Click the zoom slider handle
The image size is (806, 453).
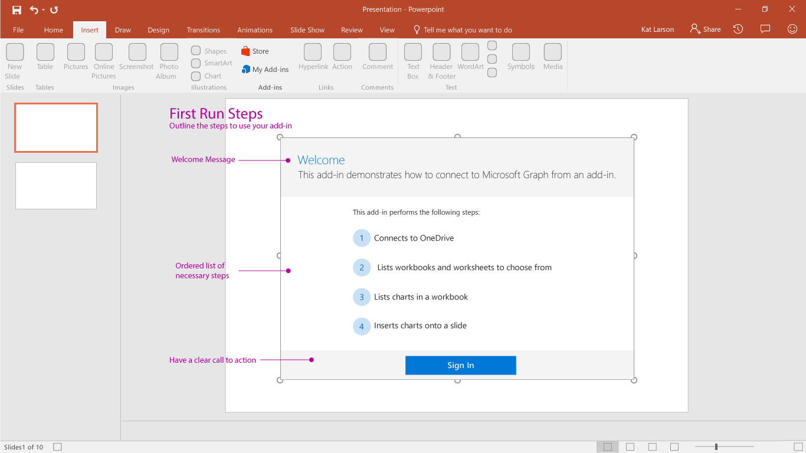point(716,447)
